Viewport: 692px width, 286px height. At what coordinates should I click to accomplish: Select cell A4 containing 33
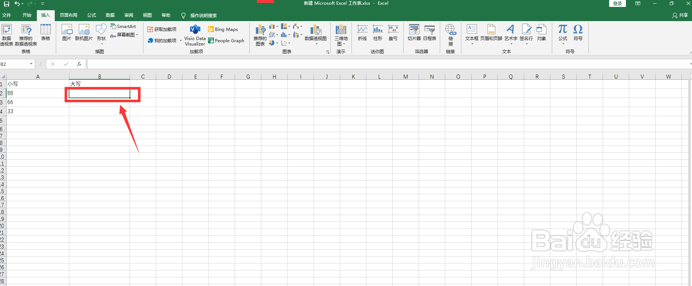[38, 111]
